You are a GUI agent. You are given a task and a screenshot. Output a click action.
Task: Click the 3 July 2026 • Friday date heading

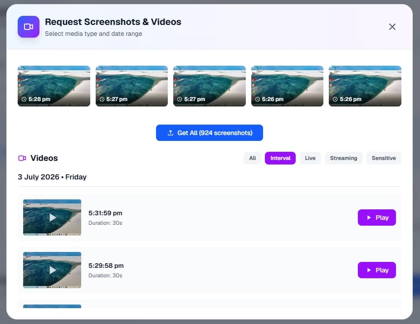[x=52, y=177]
